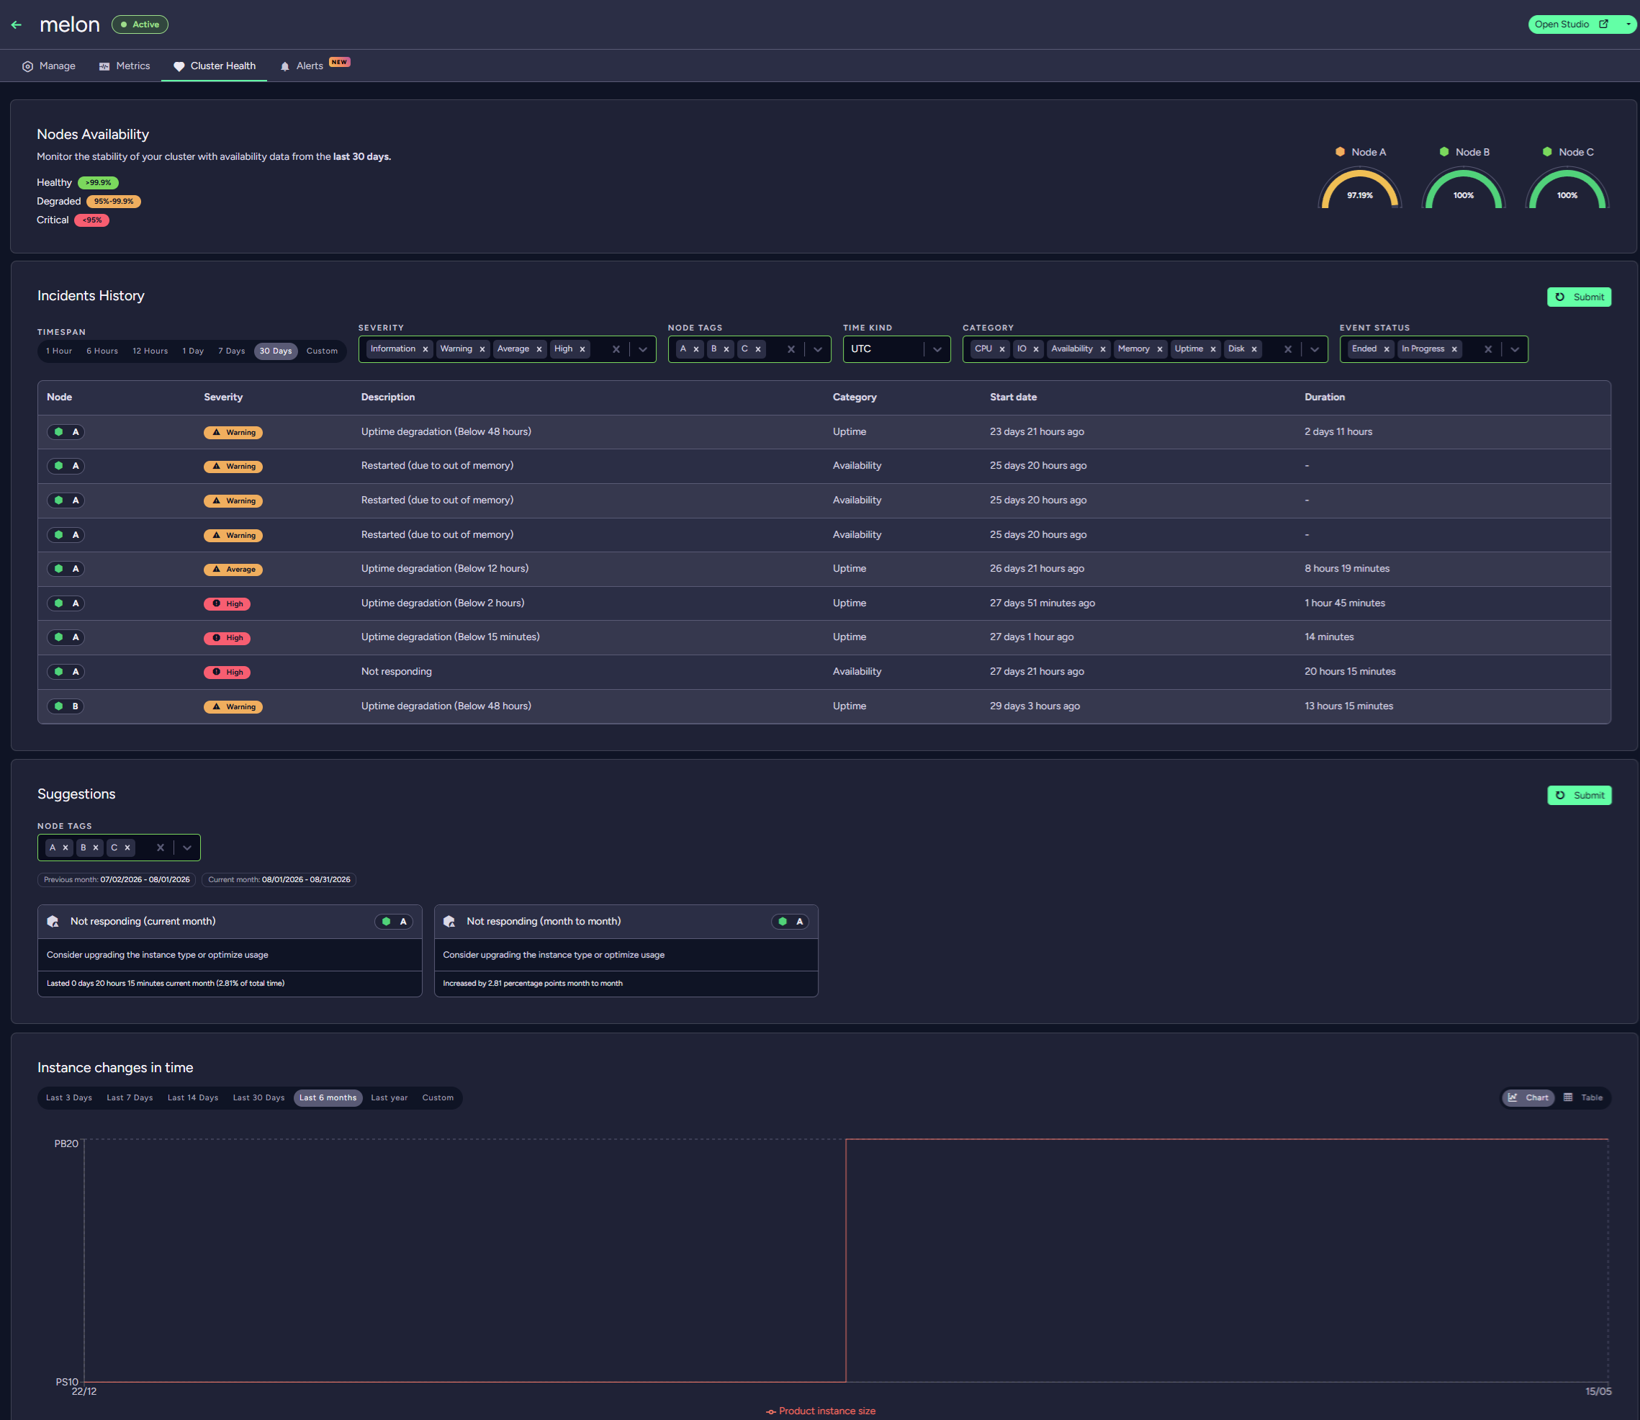Remove the IO category tag
The width and height of the screenshot is (1640, 1420).
[1036, 349]
